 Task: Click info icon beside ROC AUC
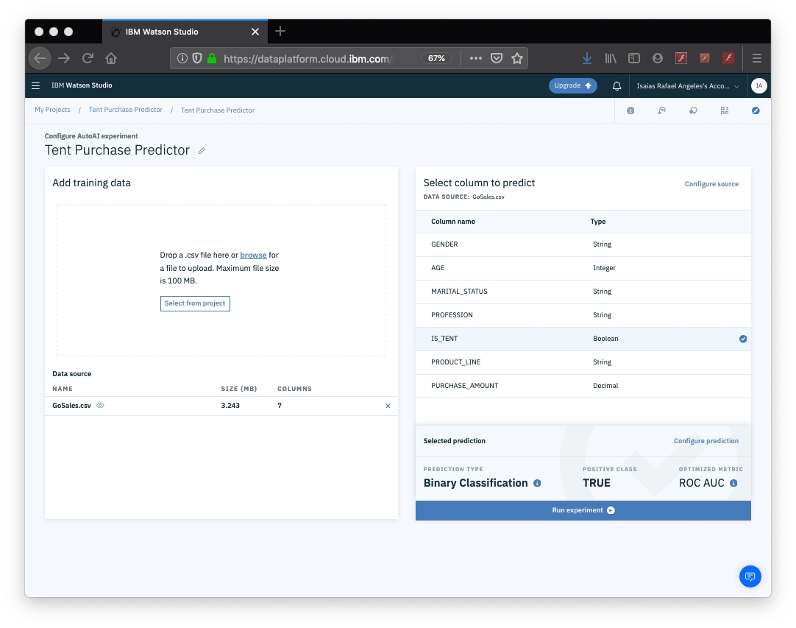tap(733, 483)
